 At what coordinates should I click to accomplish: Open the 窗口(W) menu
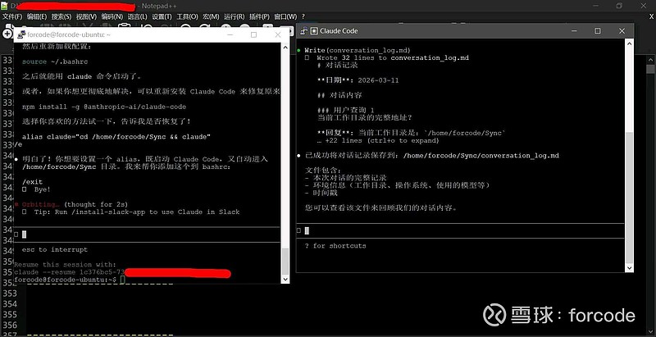click(285, 16)
